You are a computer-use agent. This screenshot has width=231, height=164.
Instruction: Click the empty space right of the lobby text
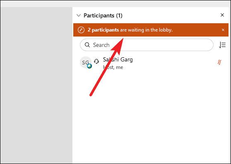(x=197, y=30)
